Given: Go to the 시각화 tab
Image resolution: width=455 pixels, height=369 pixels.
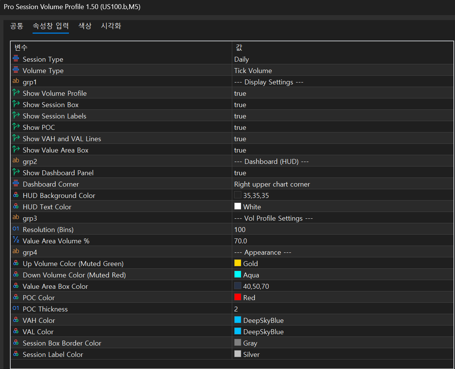Looking at the screenshot, I should tap(111, 26).
